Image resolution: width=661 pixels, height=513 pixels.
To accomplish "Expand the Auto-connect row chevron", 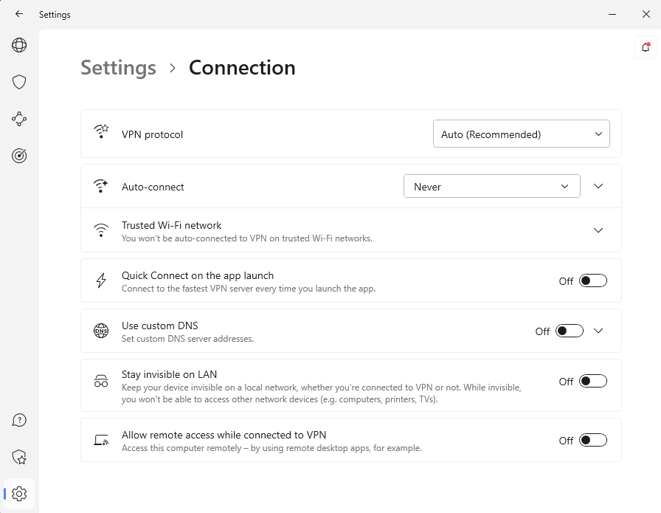I will (598, 187).
